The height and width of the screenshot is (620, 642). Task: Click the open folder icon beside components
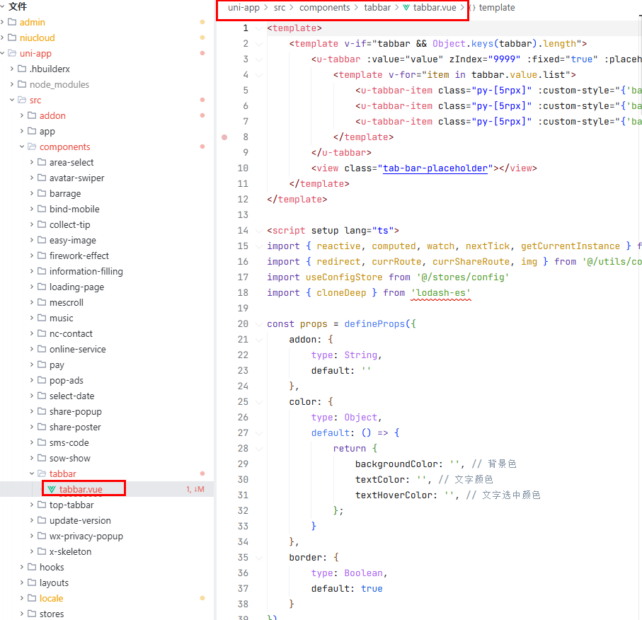(32, 147)
